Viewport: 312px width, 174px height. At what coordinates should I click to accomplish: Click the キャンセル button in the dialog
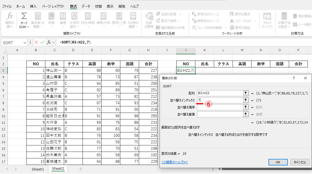tap(300, 162)
